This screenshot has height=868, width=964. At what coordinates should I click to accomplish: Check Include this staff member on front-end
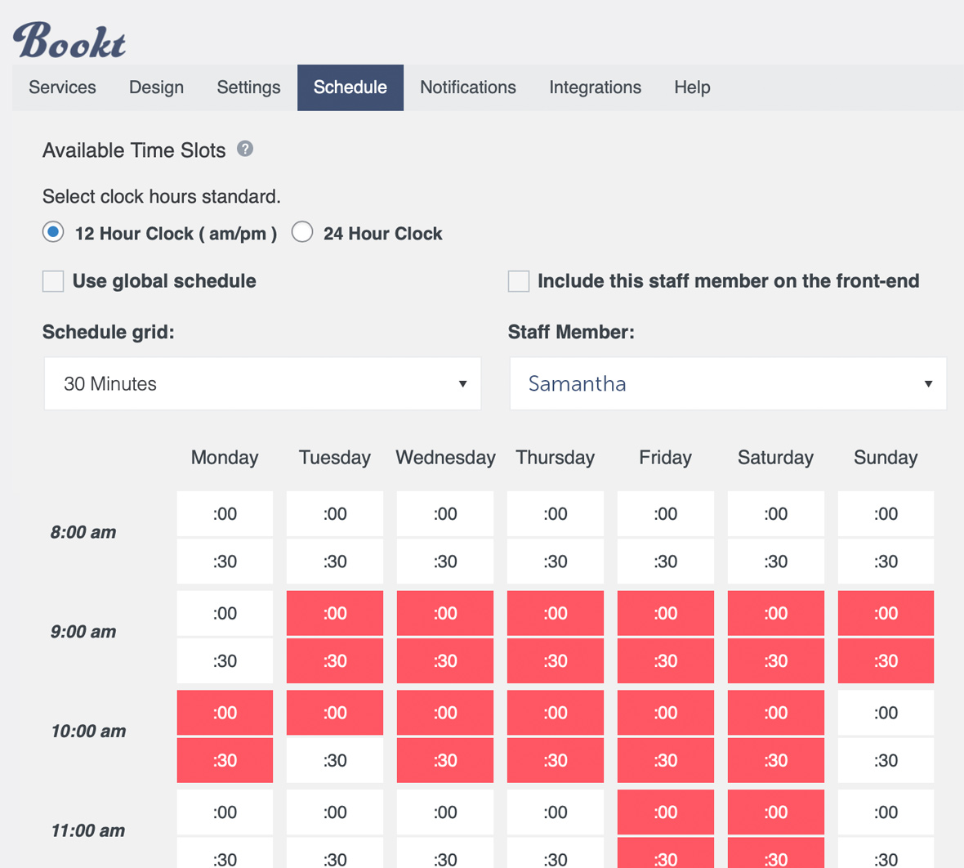click(x=518, y=281)
